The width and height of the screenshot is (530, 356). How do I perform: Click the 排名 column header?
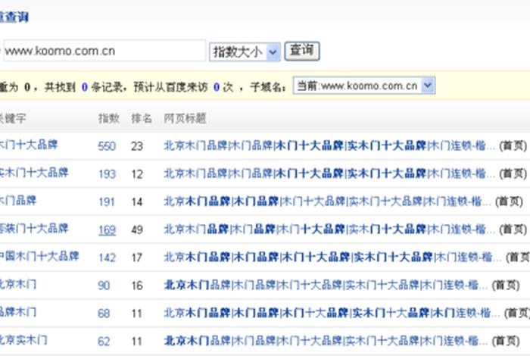(142, 118)
